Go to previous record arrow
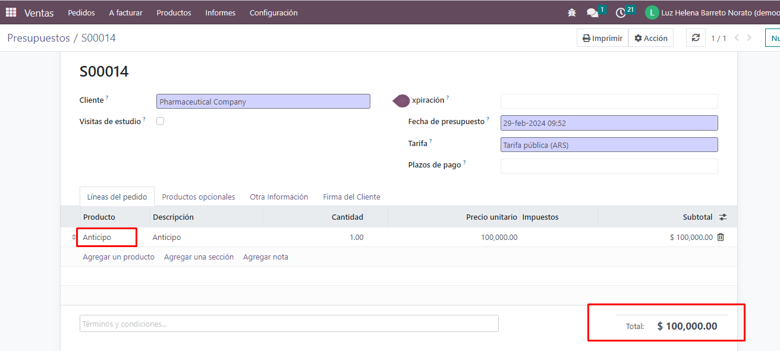The height and width of the screenshot is (351, 780). point(737,38)
